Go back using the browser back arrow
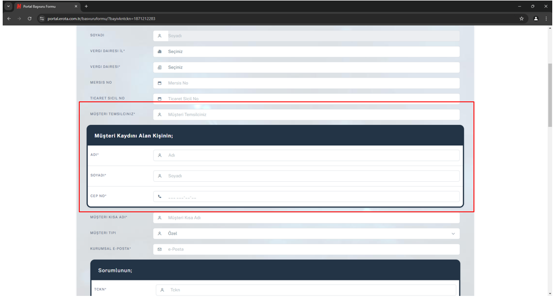The height and width of the screenshot is (297, 556). (x=9, y=19)
